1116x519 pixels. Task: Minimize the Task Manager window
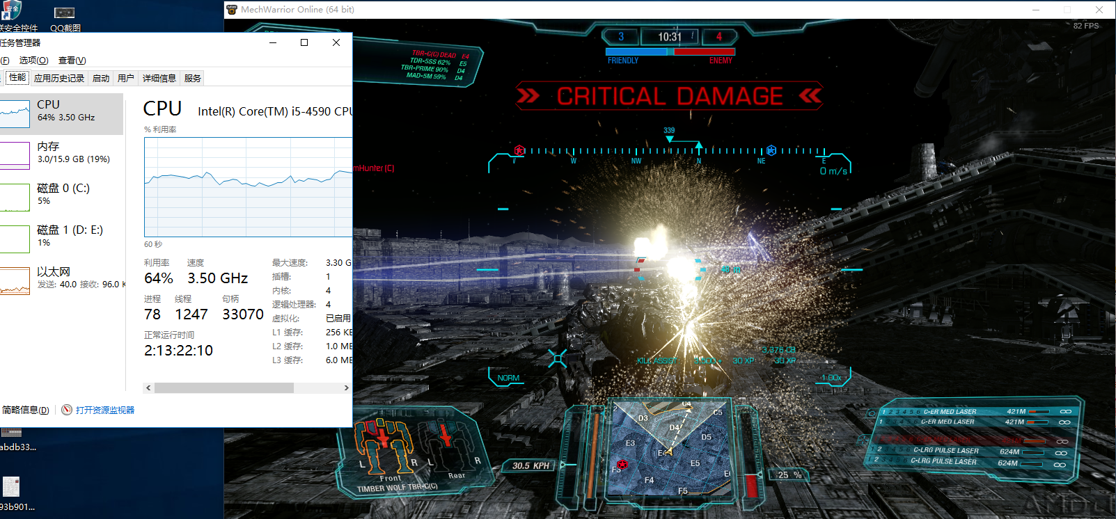point(273,42)
